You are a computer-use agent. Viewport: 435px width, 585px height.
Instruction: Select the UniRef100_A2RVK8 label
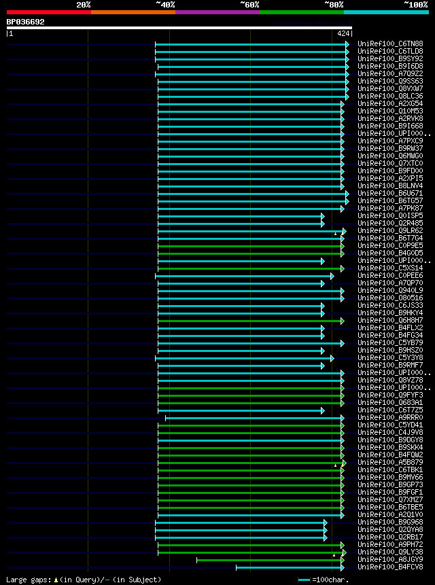click(390, 119)
